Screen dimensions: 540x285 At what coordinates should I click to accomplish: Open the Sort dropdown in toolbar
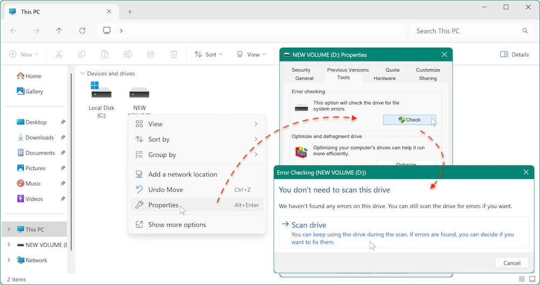click(208, 54)
